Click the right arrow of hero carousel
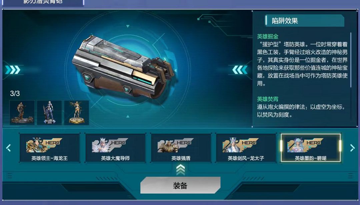 352,148
